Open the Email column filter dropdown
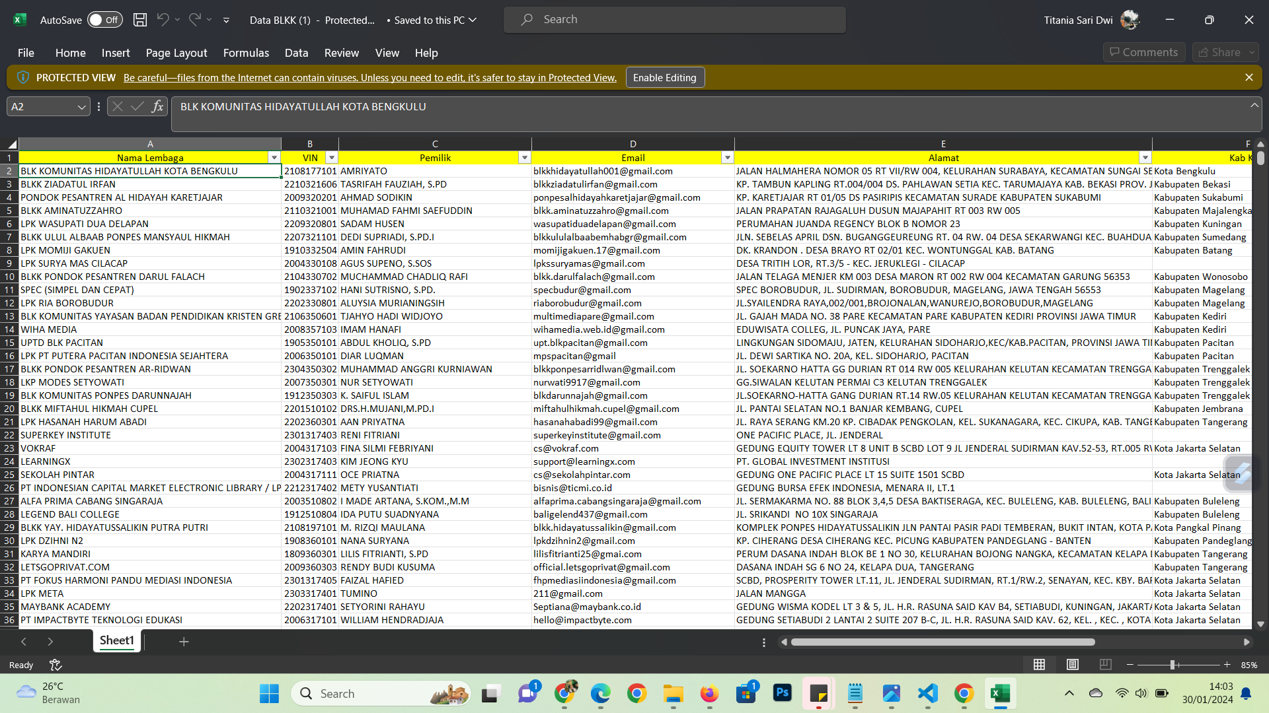The width and height of the screenshot is (1269, 713). (727, 158)
